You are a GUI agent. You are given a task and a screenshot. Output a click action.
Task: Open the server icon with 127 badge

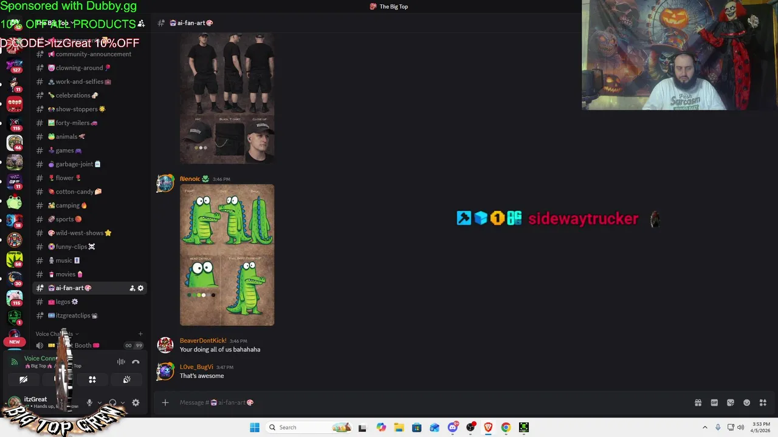point(15,64)
